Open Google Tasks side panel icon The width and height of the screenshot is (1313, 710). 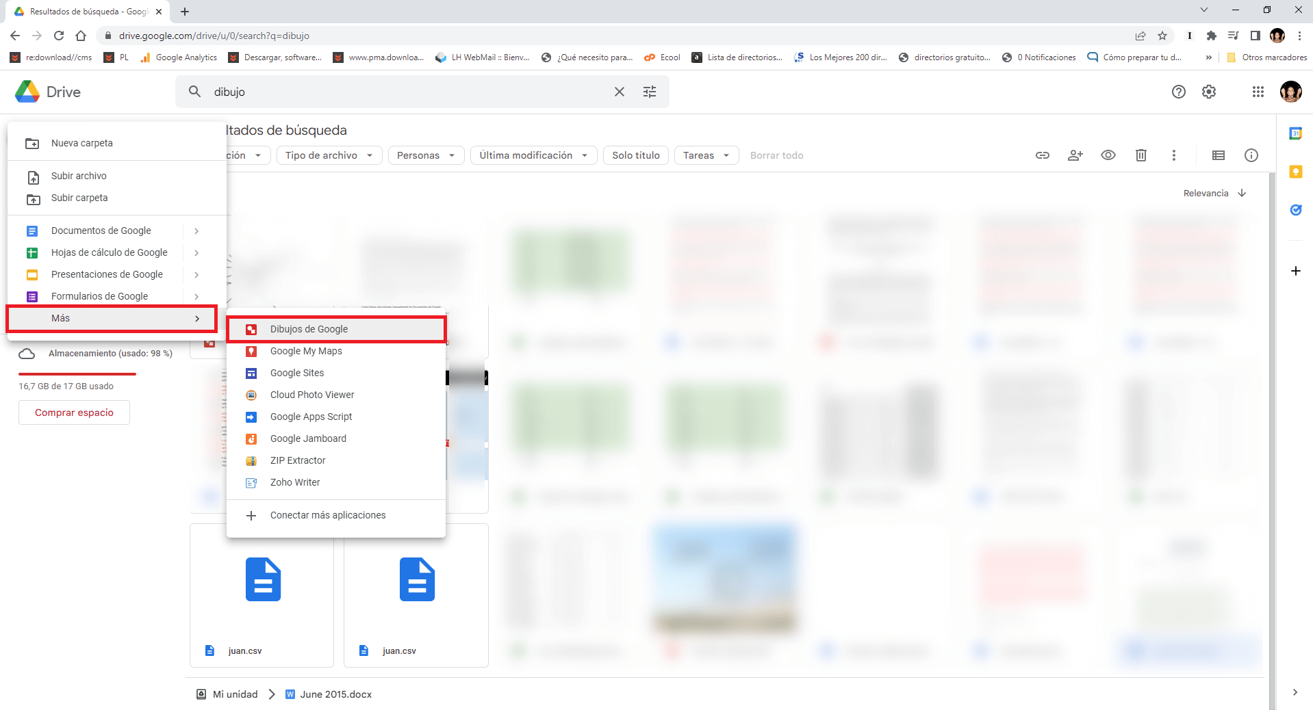1296,210
